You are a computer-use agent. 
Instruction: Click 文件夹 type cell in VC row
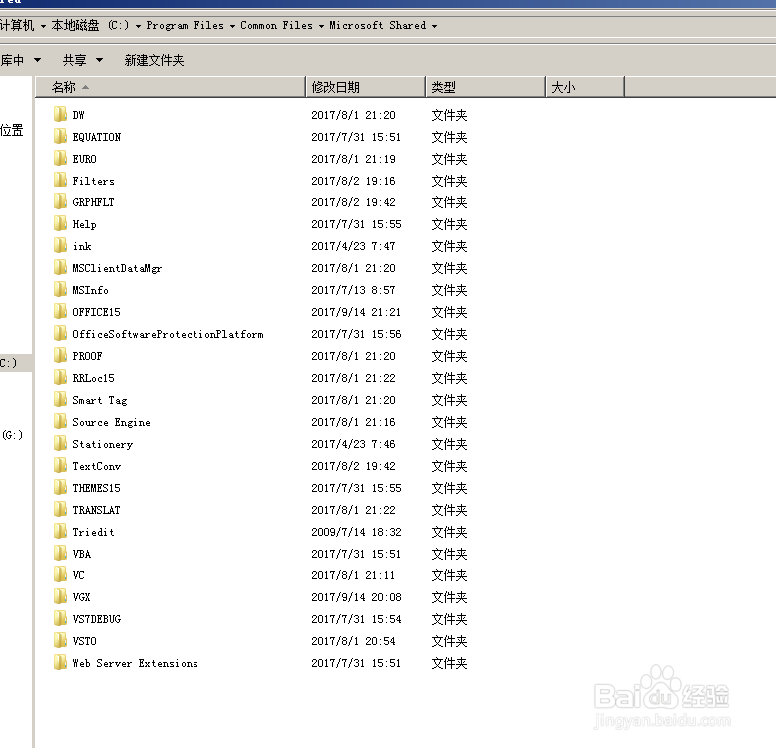tap(449, 575)
